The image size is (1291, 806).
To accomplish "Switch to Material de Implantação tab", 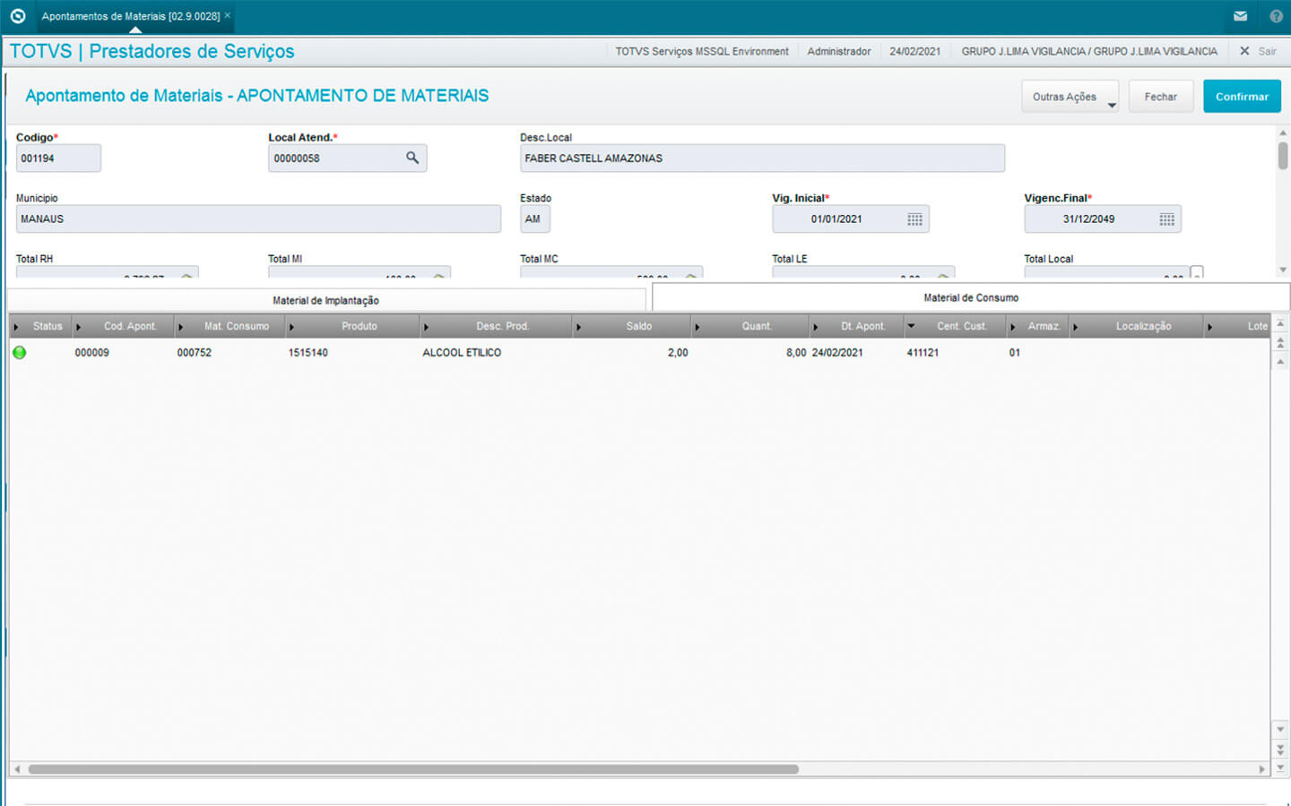I will 325,301.
